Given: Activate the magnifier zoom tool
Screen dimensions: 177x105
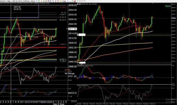Looking at the screenshot, I should pyautogui.click(x=50, y=1).
